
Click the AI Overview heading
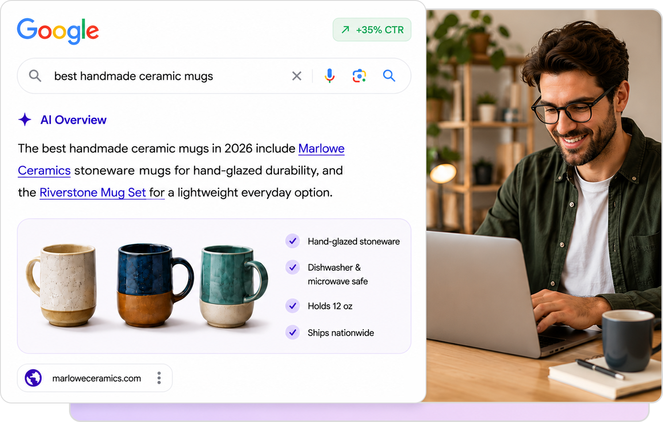click(73, 120)
